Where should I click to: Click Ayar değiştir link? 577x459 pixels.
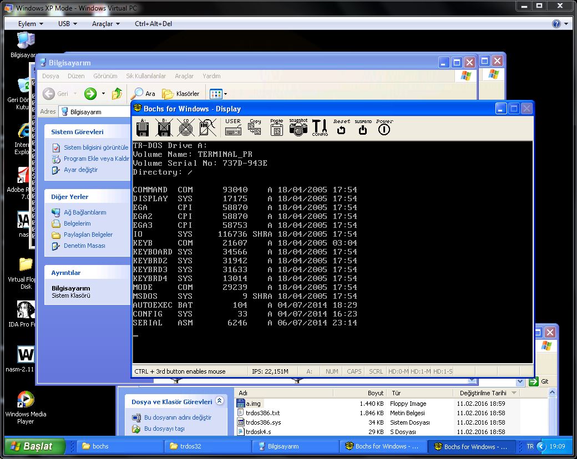tap(80, 170)
